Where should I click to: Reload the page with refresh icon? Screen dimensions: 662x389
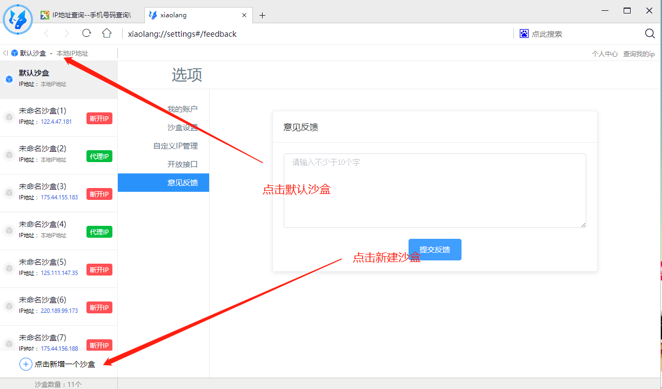[x=86, y=33]
